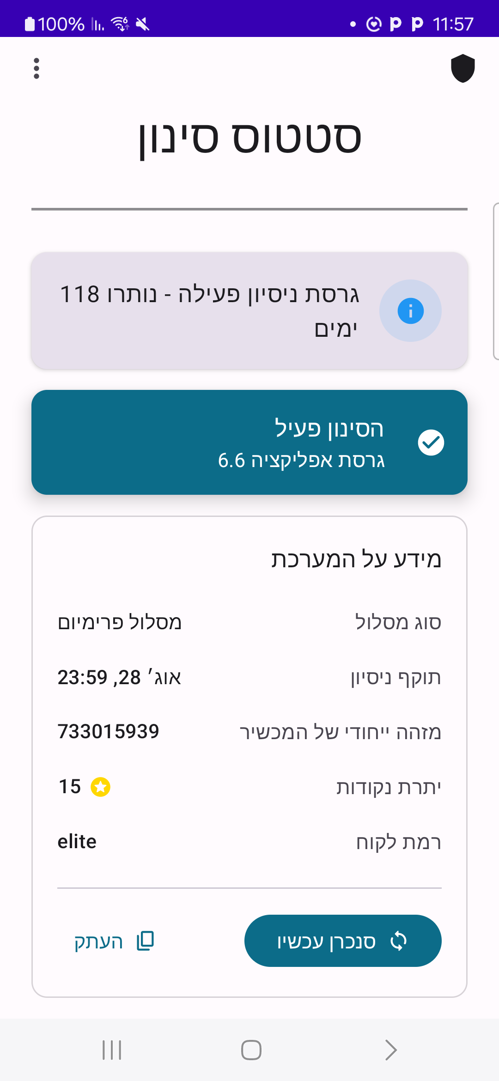Tap the Android home button

pyautogui.click(x=251, y=1050)
